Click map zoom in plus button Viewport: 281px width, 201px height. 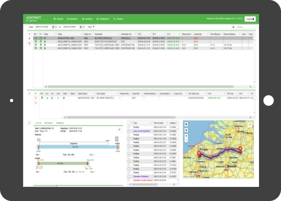(x=186, y=136)
